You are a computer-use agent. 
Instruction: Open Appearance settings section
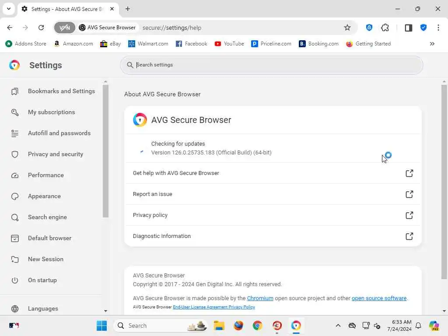(36, 196)
